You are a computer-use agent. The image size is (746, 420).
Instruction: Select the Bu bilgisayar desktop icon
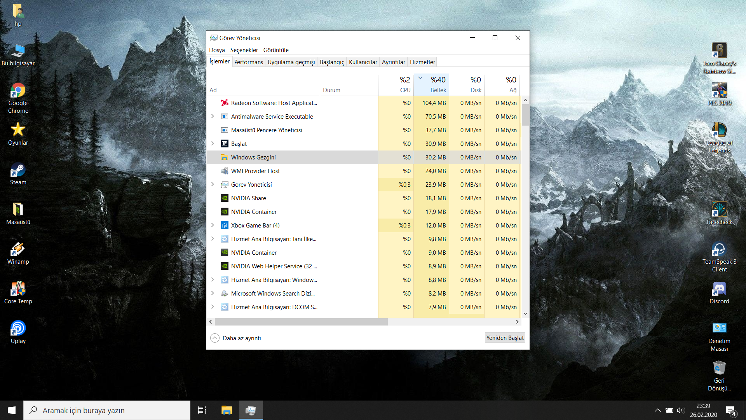coord(18,54)
